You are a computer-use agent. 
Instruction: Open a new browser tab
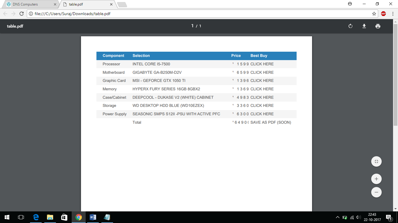(122, 4)
